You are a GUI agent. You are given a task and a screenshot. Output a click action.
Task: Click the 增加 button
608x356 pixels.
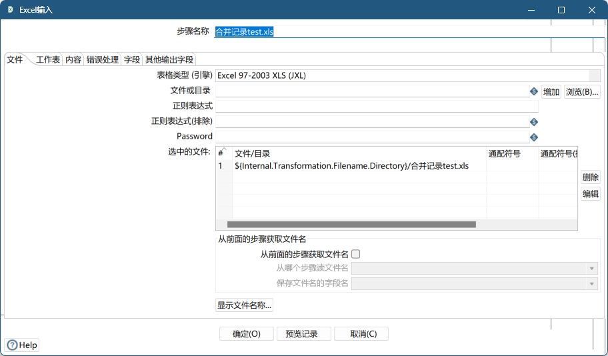point(551,92)
